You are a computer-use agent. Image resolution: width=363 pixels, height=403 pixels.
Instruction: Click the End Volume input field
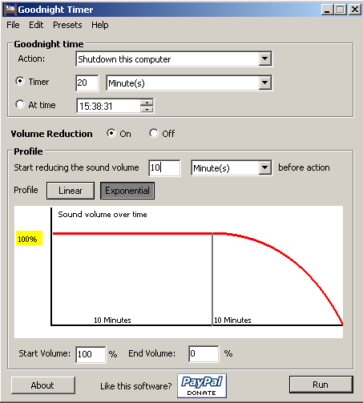click(204, 354)
